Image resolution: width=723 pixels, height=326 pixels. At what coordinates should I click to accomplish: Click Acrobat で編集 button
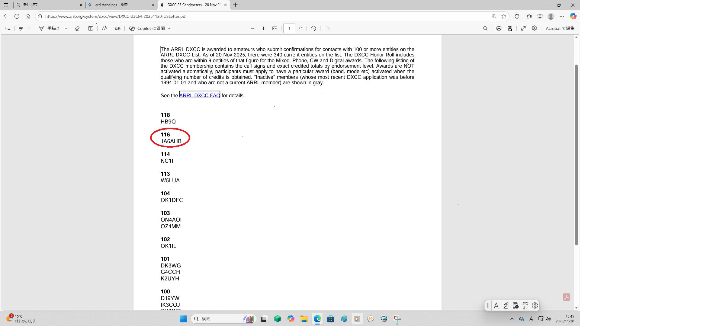560,28
